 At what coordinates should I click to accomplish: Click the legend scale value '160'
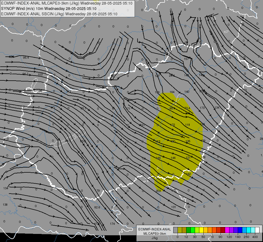(238, 237)
